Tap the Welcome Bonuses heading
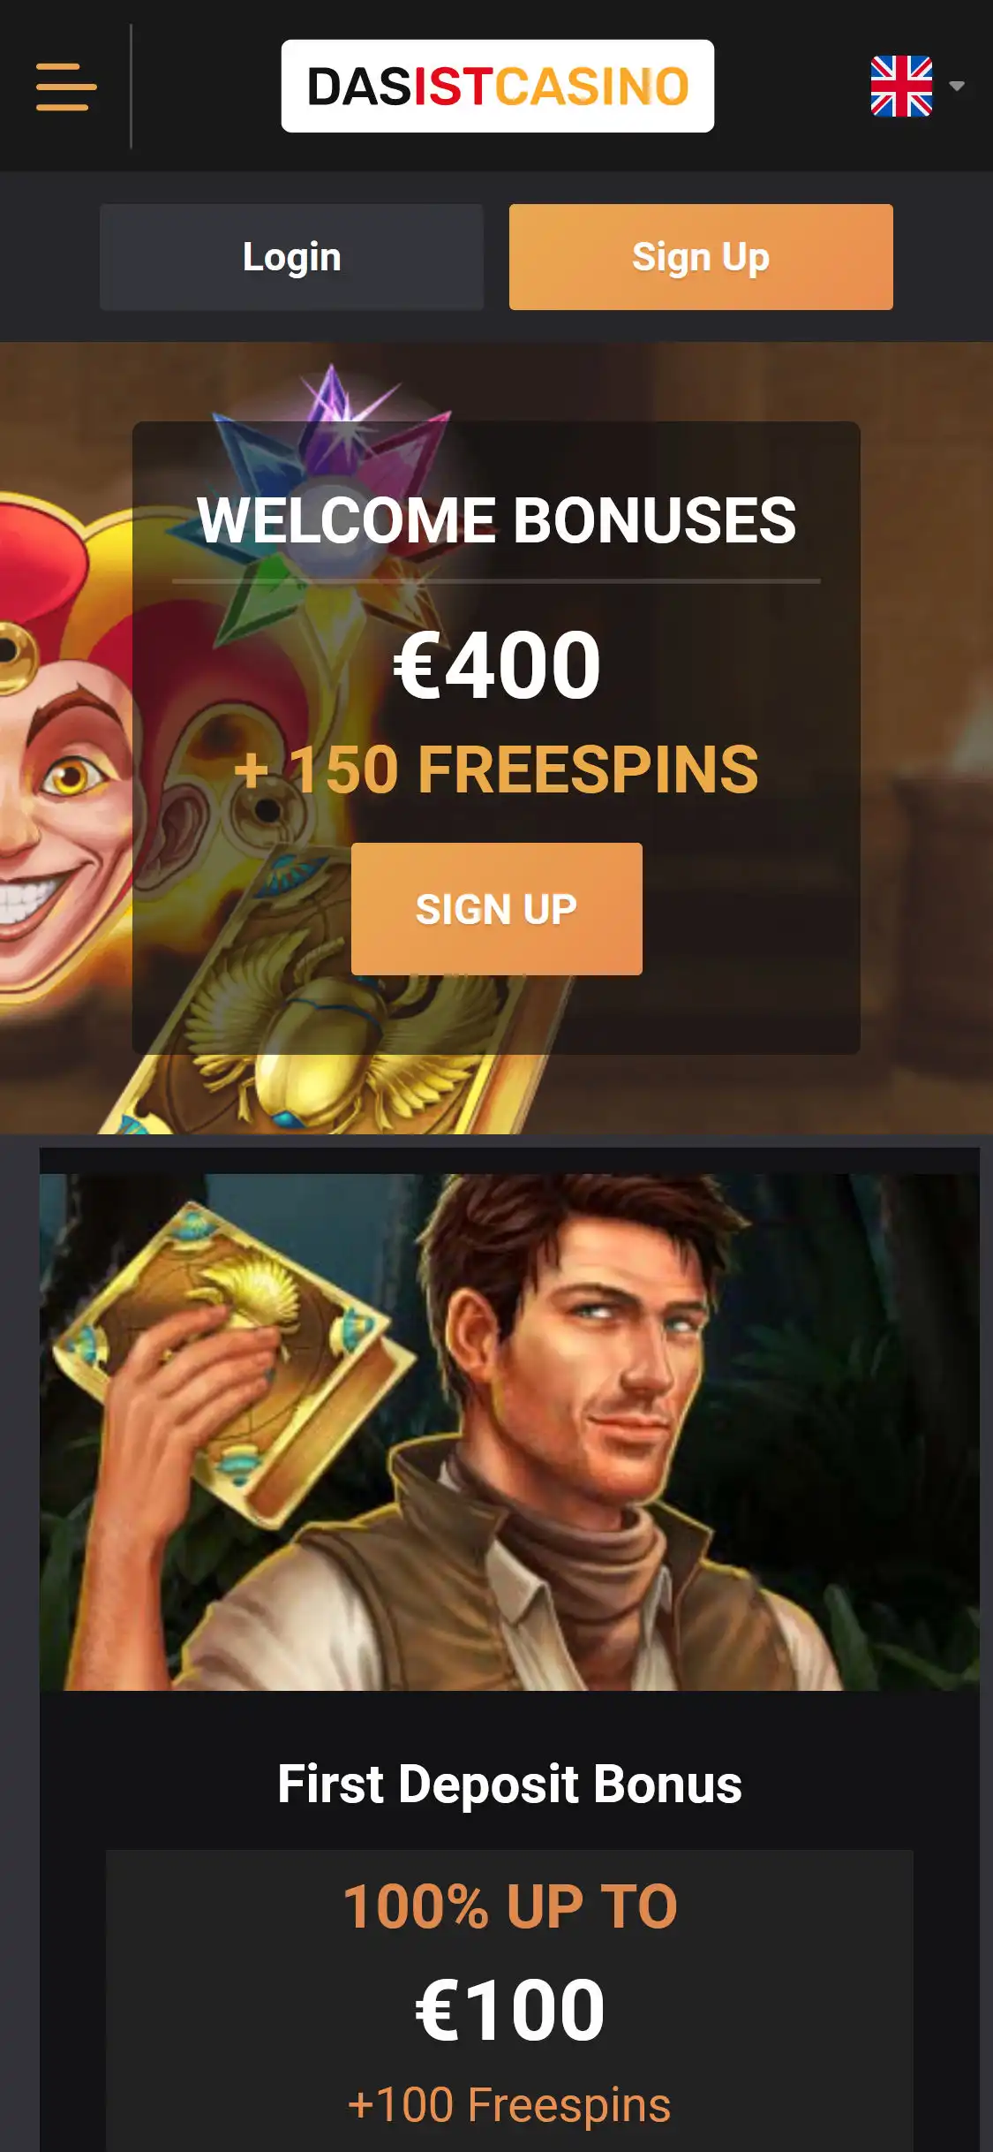Viewport: 993px width, 2152px height. coord(496,519)
